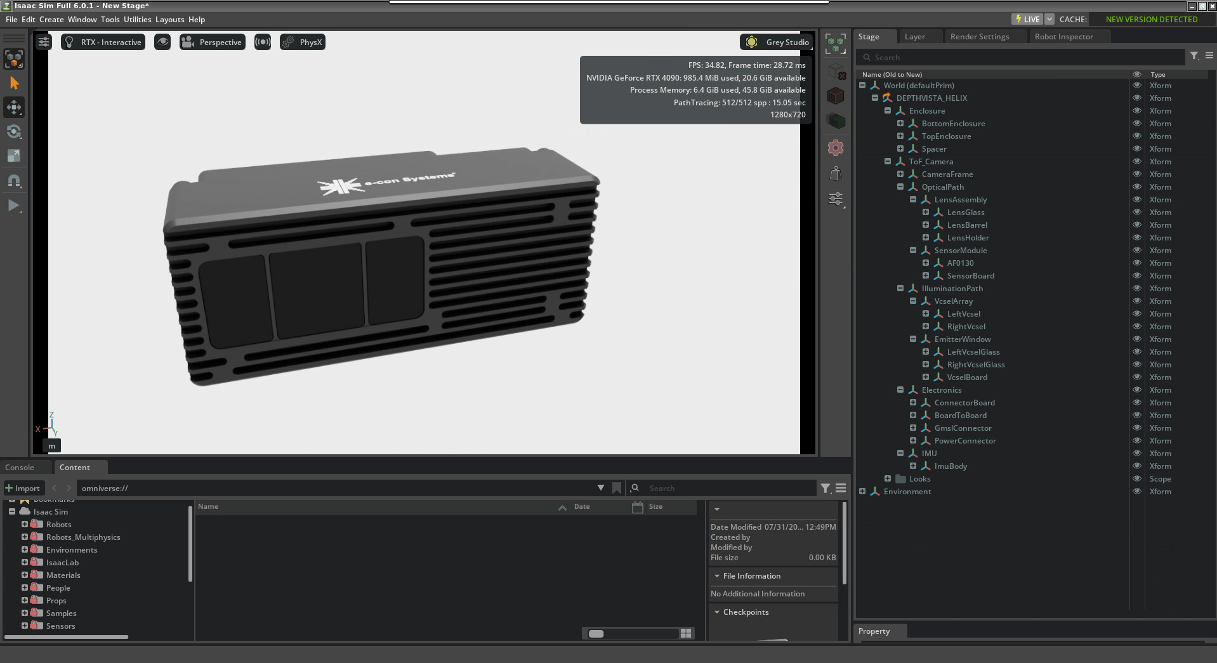Toggle visibility of PowerConnector

[1137, 441]
